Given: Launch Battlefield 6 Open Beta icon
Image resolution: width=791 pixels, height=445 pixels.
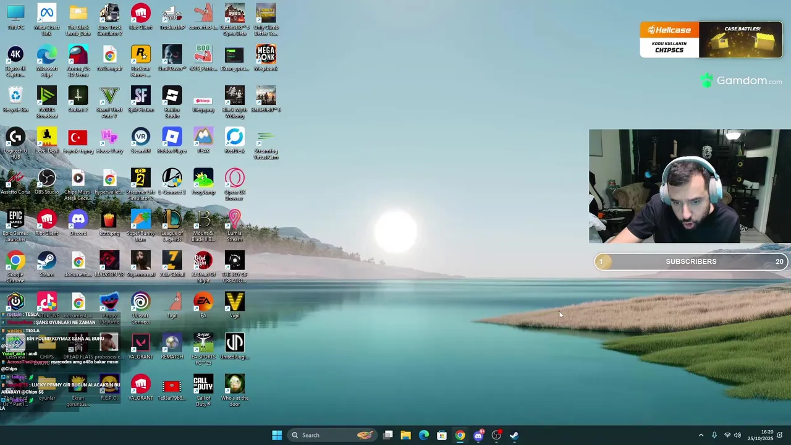Looking at the screenshot, I should 234,20.
